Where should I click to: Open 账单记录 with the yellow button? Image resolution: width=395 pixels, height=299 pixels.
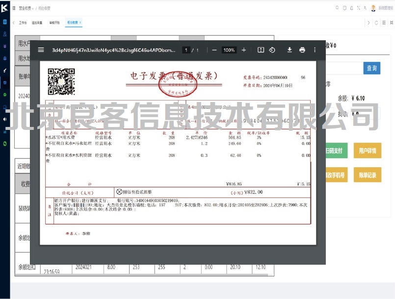tap(368, 174)
